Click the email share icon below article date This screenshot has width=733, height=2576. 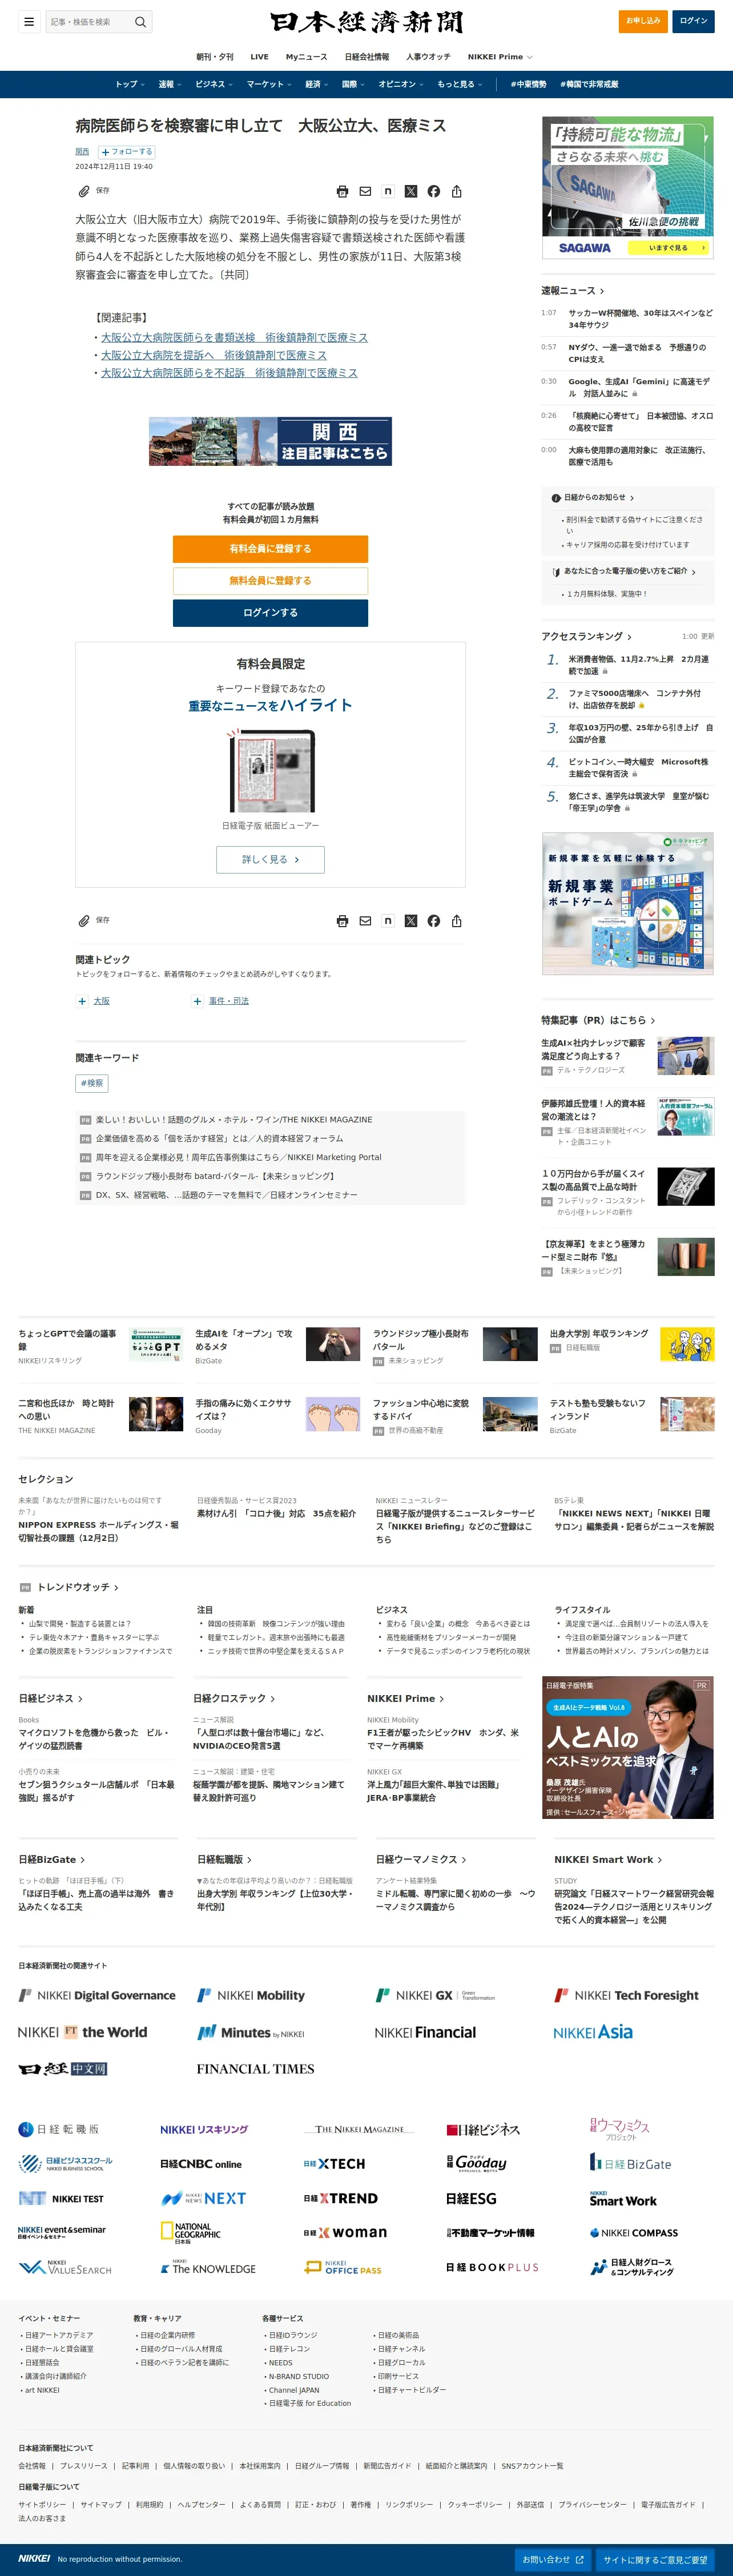(365, 191)
